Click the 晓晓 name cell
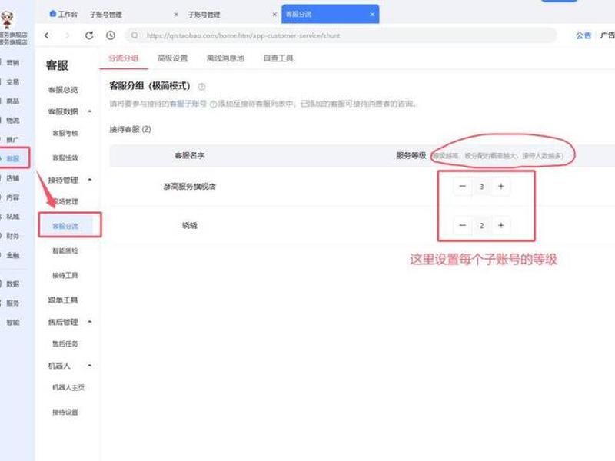Screen dimensions: 615x461 pos(189,225)
